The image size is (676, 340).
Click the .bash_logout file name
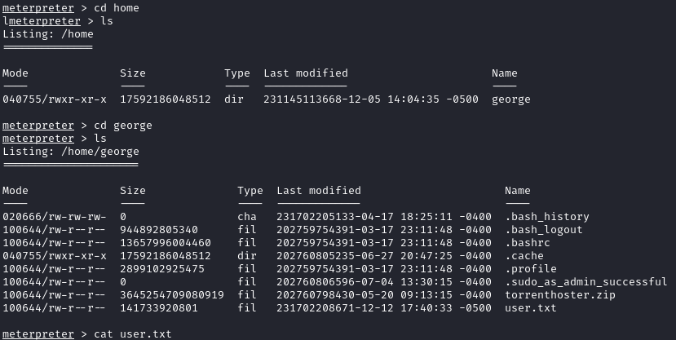click(x=544, y=230)
